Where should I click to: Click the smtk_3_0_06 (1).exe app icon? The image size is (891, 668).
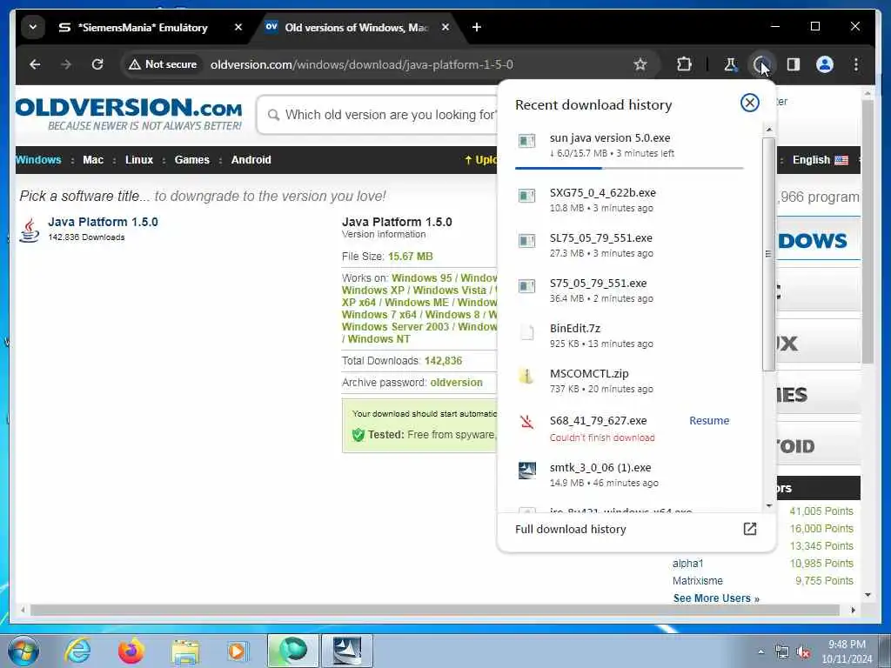[x=526, y=471]
